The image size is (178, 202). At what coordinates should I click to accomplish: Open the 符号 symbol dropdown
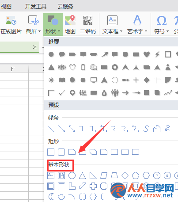[161, 25]
